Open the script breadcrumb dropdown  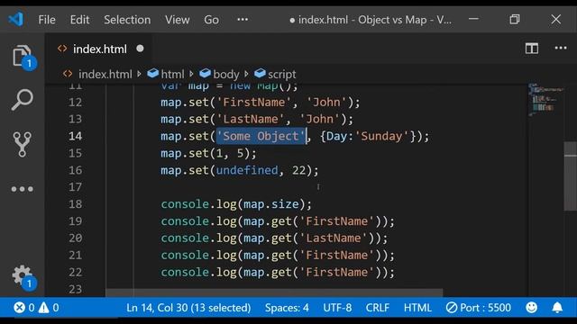coord(275,74)
